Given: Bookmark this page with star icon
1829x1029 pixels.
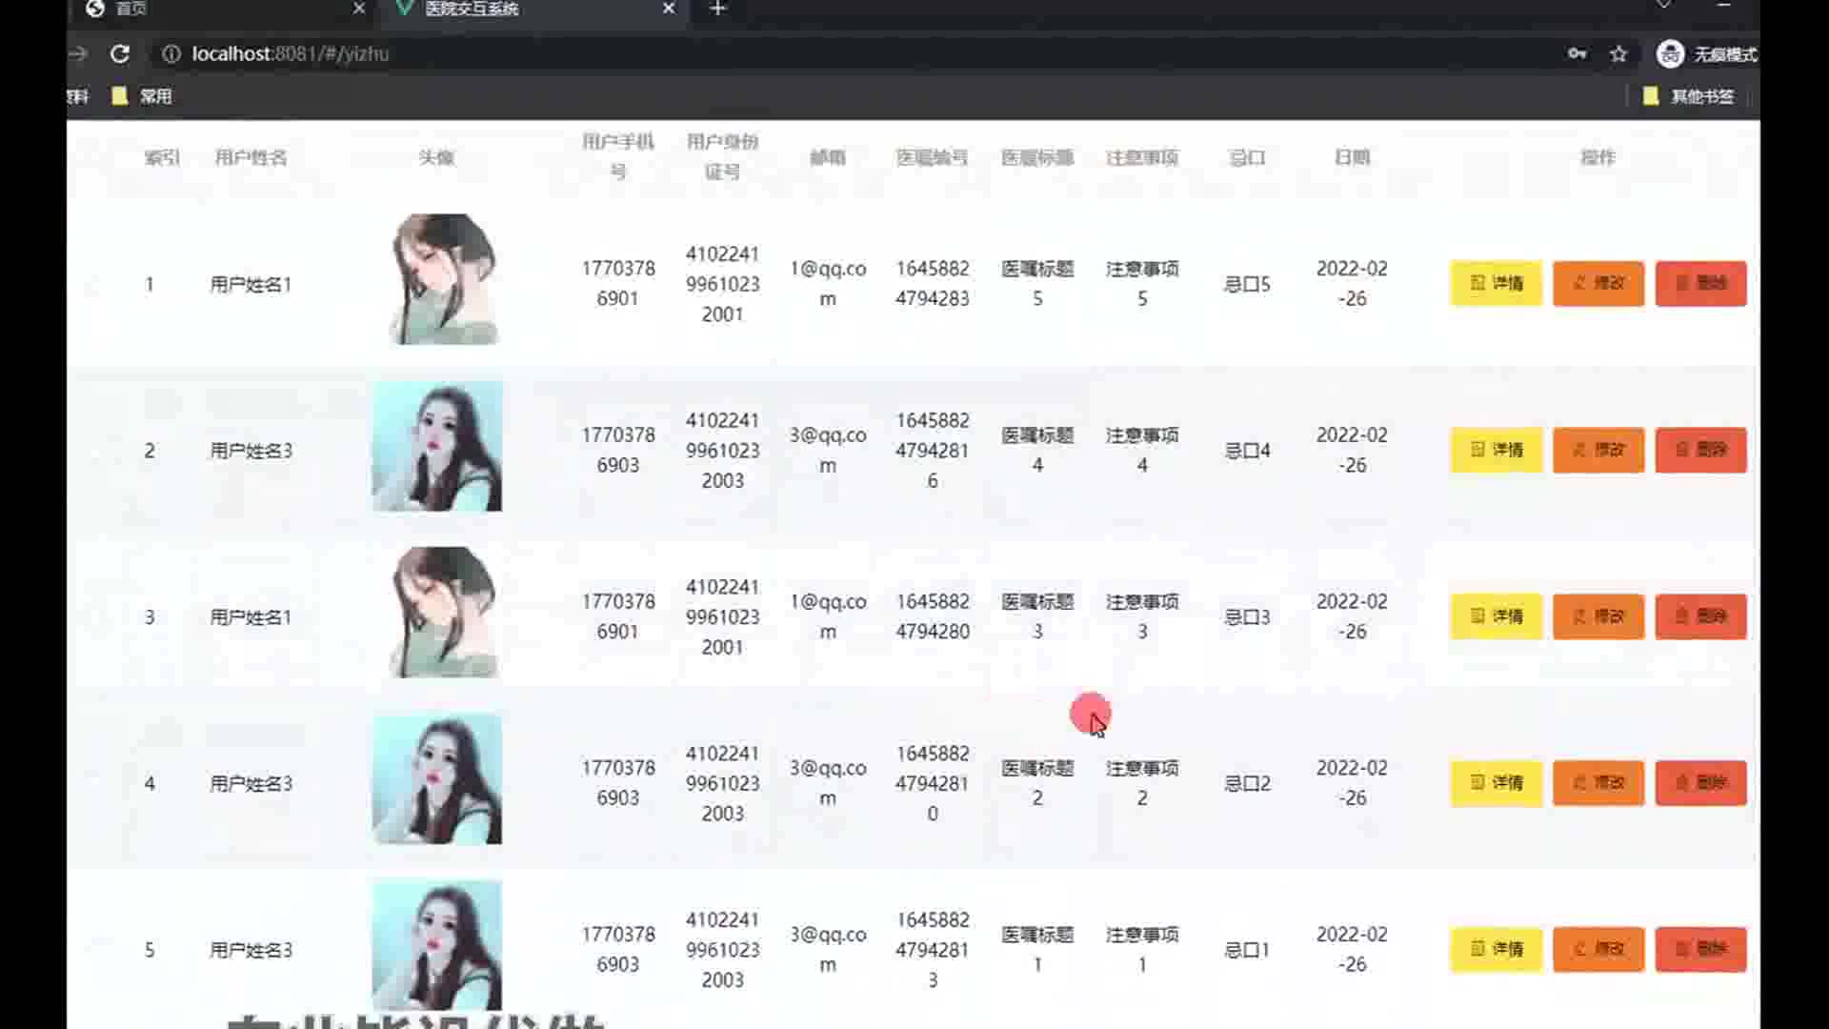Looking at the screenshot, I should click(1618, 54).
